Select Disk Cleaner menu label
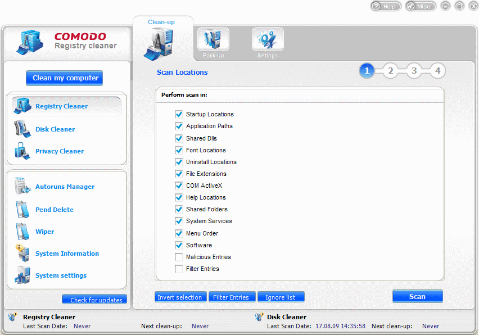The height and width of the screenshot is (335, 479). point(55,129)
